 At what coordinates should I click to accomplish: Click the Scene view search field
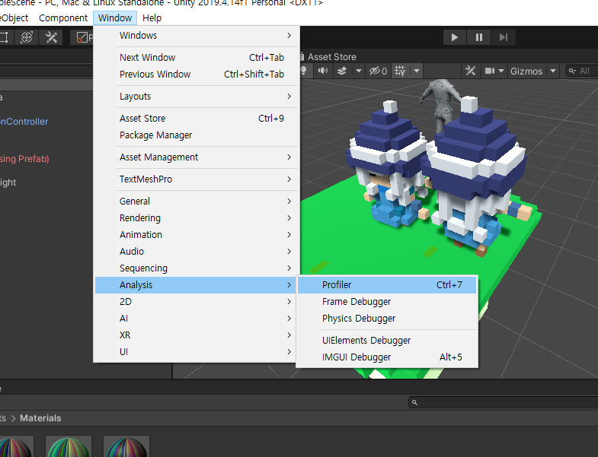pos(581,71)
